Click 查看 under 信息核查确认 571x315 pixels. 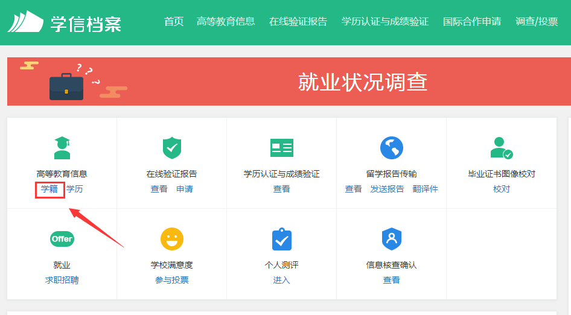coord(392,280)
